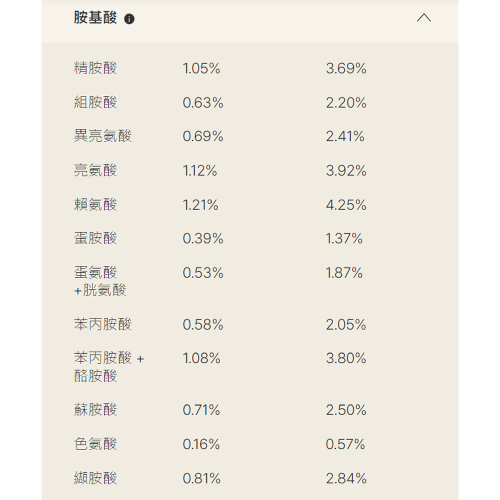Click the 1.05% value for 精胺酸
This screenshot has height=500, width=500.
point(201,68)
